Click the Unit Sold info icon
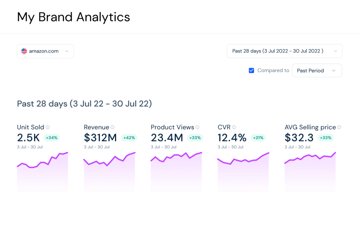Screen dimensions: 359x230 [47, 127]
